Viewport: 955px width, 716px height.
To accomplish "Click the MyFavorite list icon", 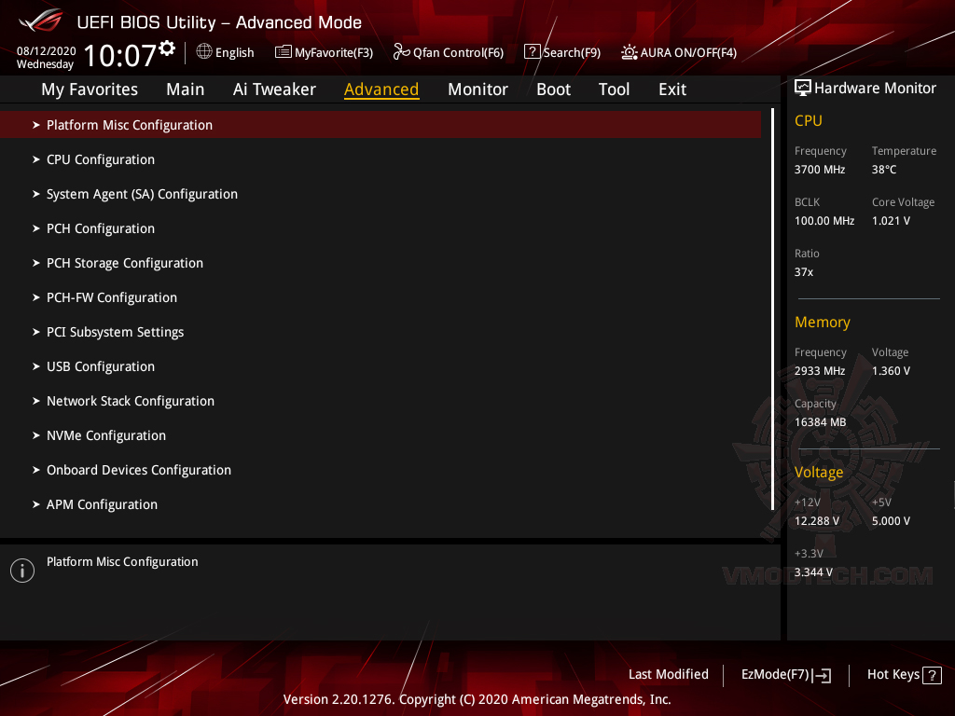I will [x=283, y=52].
